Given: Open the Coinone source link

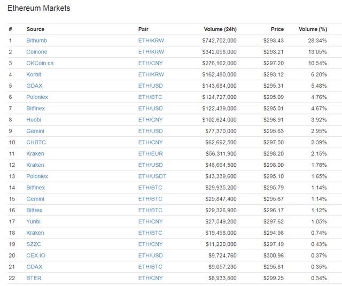Looking at the screenshot, I should point(37,52).
